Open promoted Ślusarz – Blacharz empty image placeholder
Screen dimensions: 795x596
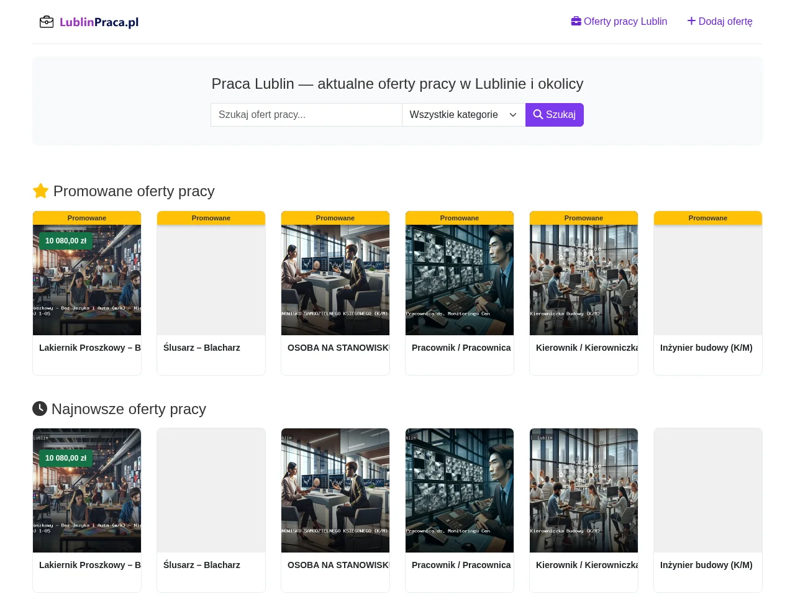[x=211, y=280]
